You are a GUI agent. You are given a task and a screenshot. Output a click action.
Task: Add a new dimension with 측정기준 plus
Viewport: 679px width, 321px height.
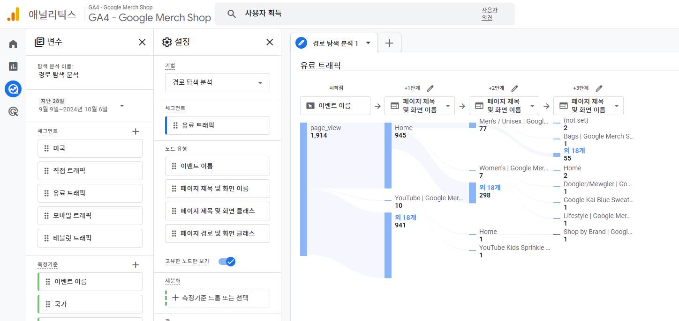pos(136,265)
